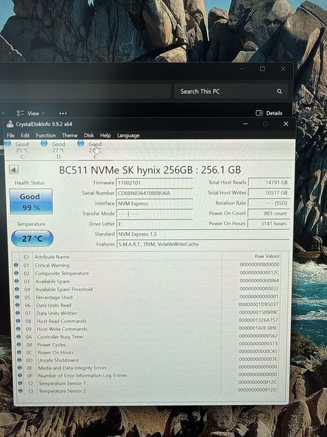Click the 27 °C temperature button

[32, 238]
